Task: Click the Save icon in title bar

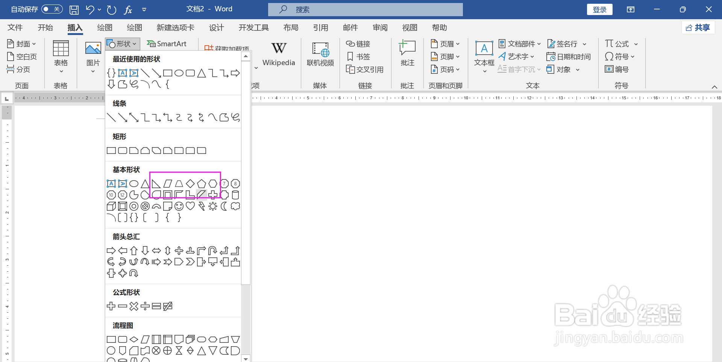Action: 74,10
